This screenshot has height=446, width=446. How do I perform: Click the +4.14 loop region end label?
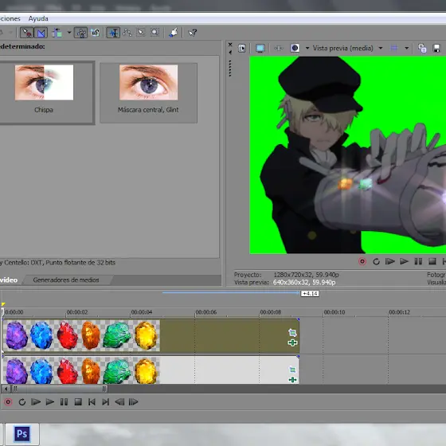310,293
